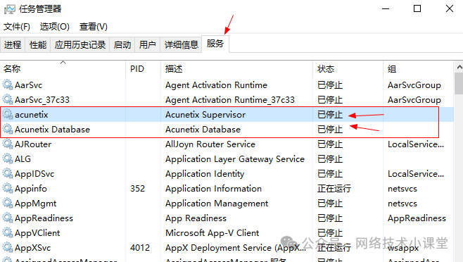Select the Appinfo service name
This screenshot has height=262, width=463.
tap(31, 189)
